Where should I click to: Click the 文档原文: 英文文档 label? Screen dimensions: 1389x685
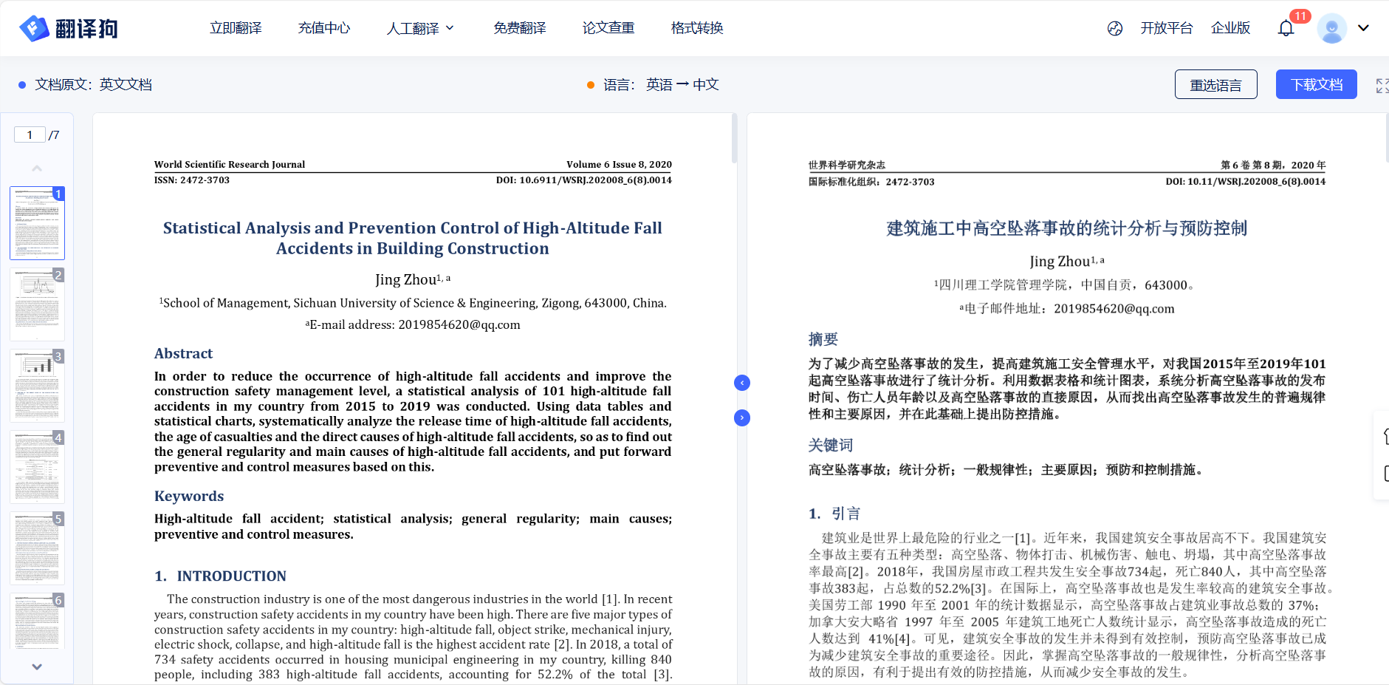[86, 85]
